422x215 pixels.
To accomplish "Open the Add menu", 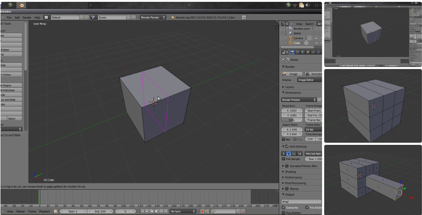I will pyautogui.click(x=17, y=18).
